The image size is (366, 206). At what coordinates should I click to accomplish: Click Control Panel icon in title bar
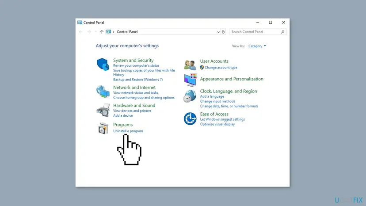coord(80,23)
